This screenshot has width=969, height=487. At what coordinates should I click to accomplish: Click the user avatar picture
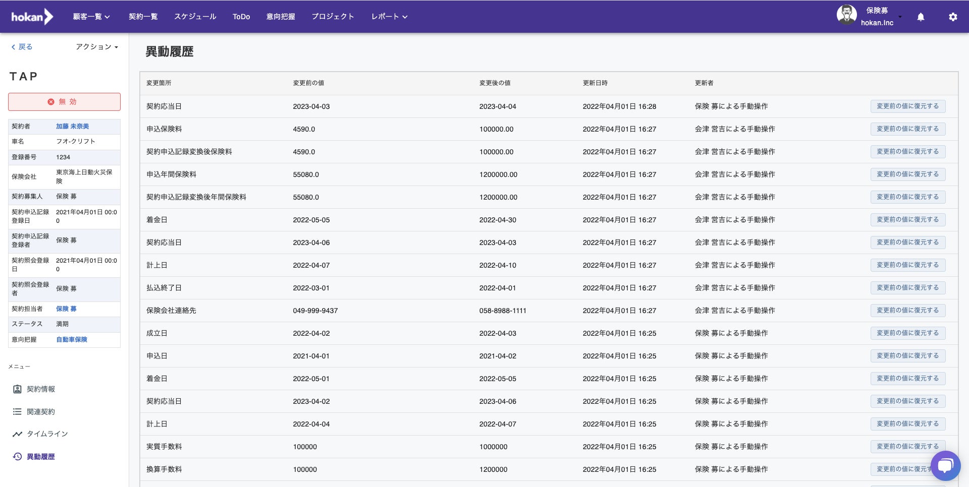[x=846, y=15]
